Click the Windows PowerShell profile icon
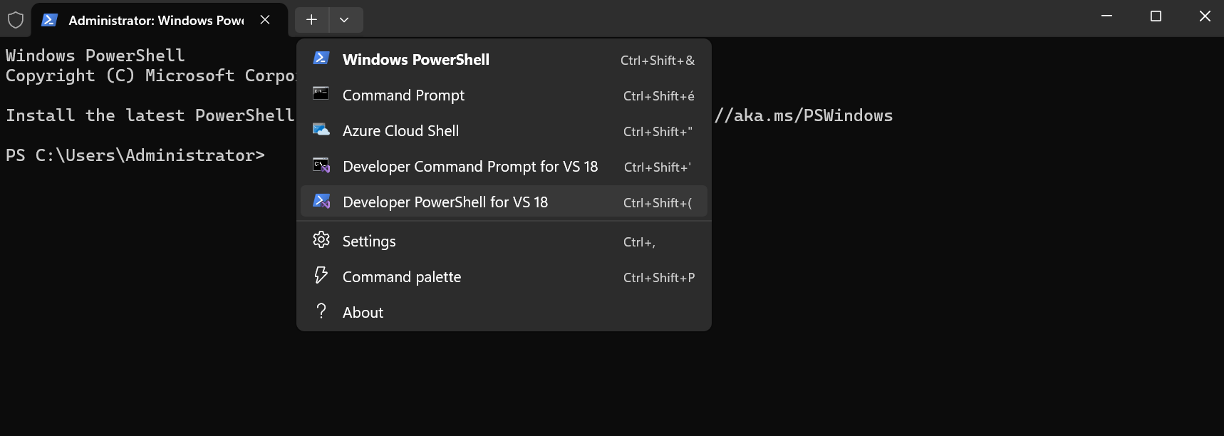 321,59
